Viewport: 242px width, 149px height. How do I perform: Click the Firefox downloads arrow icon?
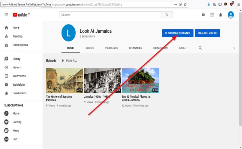pyautogui.click(x=208, y=4)
